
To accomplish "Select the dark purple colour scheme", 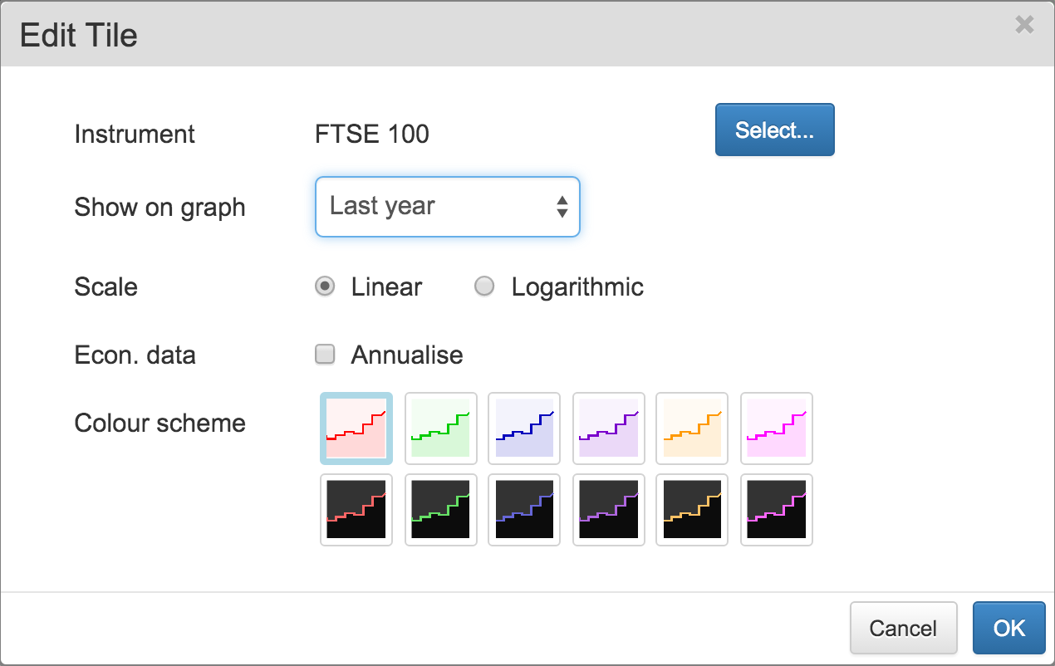I will pos(609,509).
